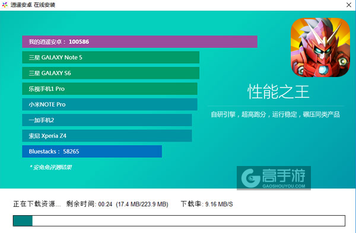Image resolution: width=356 pixels, height=233 pixels.
Task: Click the download progress bar
Action: tap(179, 221)
